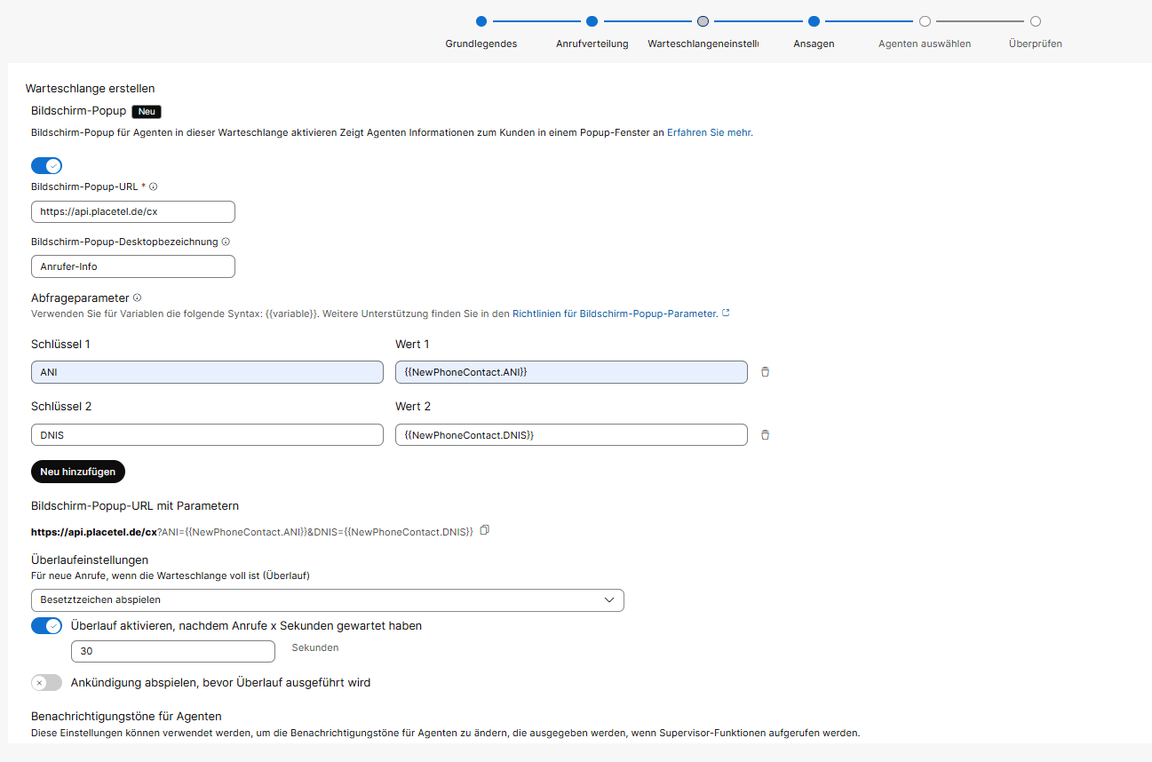Screen dimensions: 1152x762
Task: Delete the ANI query parameter row
Action: pos(765,372)
